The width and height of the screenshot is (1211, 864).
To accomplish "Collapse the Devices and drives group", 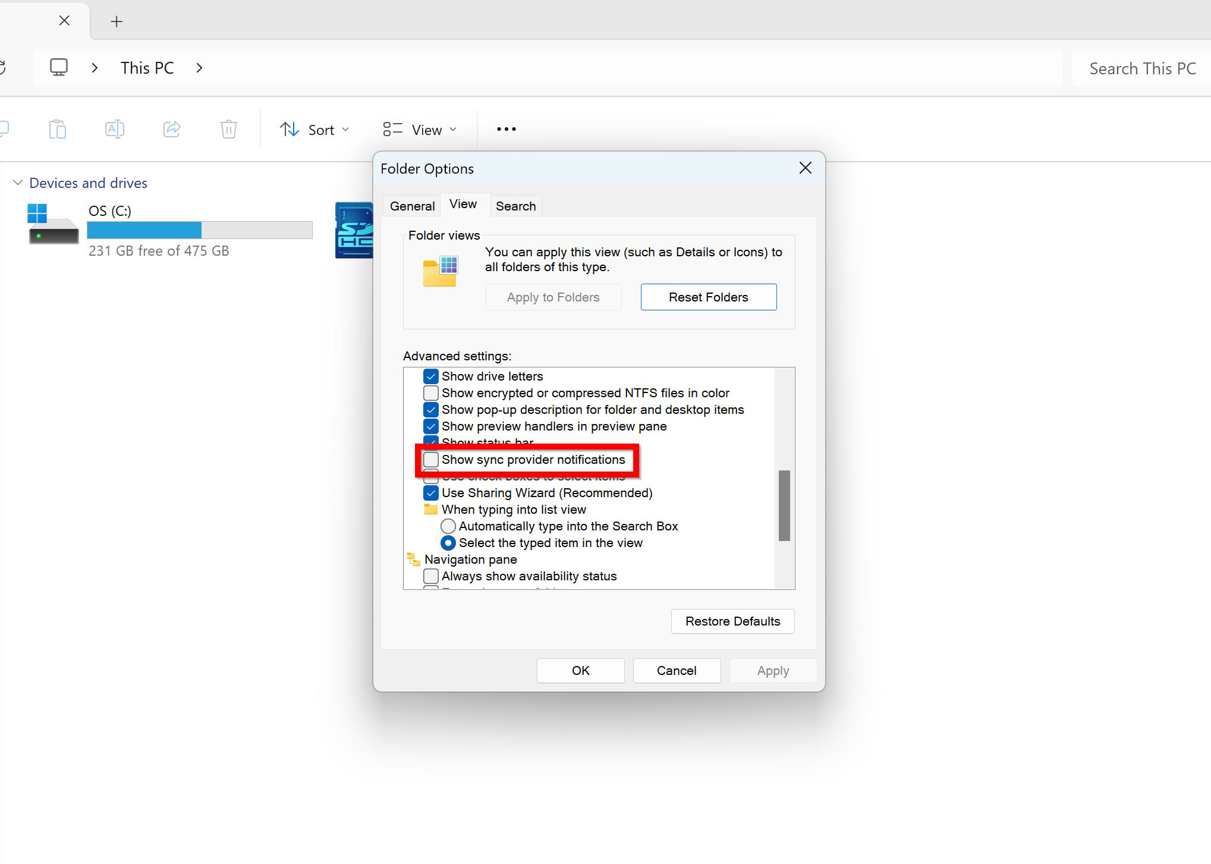I will tap(18, 183).
